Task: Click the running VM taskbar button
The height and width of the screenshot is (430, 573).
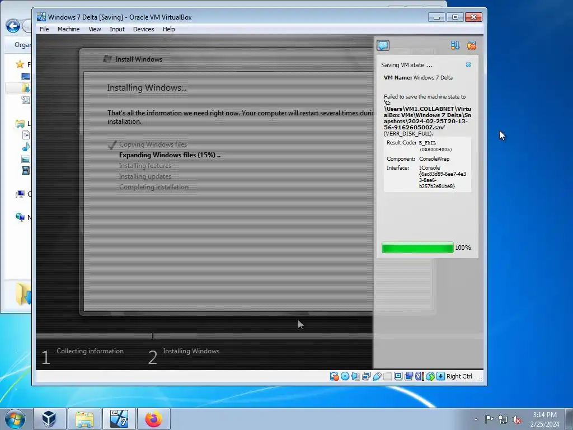Action: click(x=119, y=419)
